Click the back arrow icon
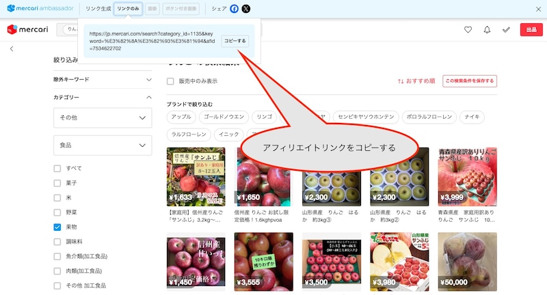The image size is (547, 295). (x=12, y=48)
